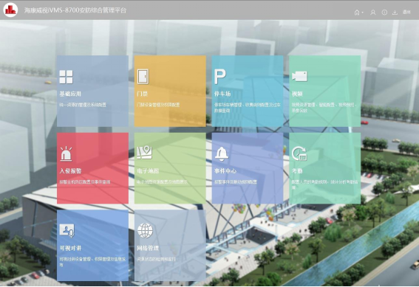This screenshot has width=419, height=287.
Task: Open the 考勤 attendance clock icon
Action: 299,153
